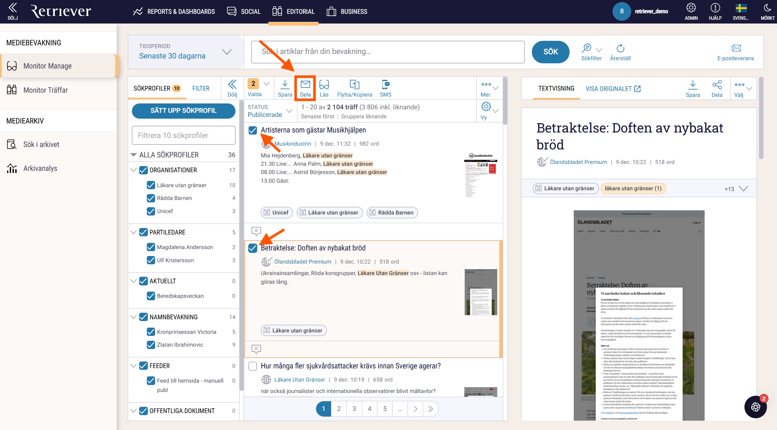The height and width of the screenshot is (430, 777).
Task: Open Vy view settings gear
Action: pos(489,111)
